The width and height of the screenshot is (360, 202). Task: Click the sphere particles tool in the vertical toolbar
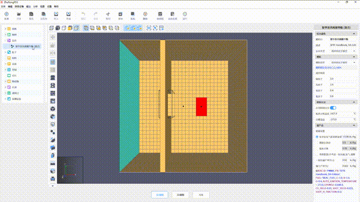pyautogui.click(x=53, y=132)
